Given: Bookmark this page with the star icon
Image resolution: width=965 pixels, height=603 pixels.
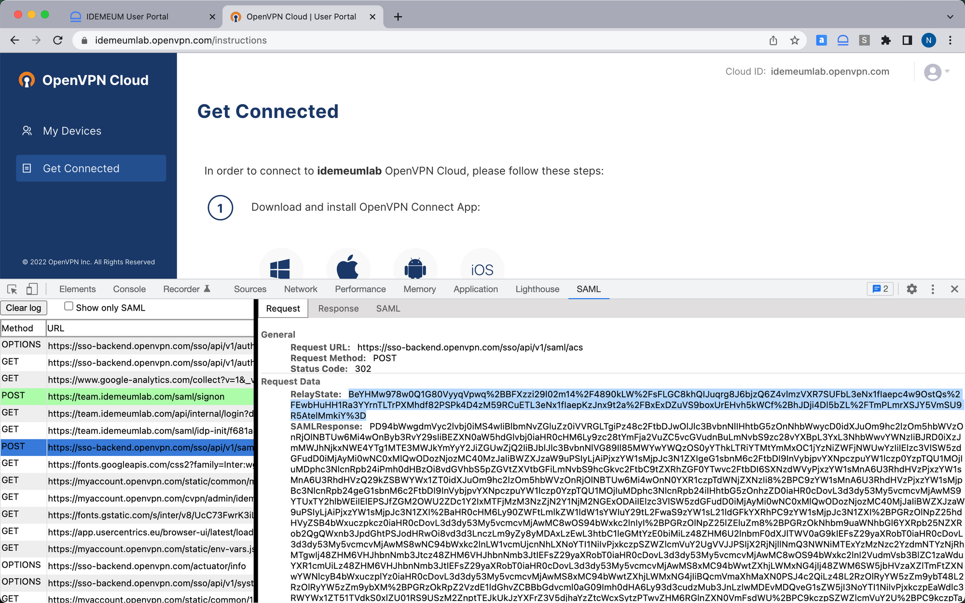Looking at the screenshot, I should (795, 41).
